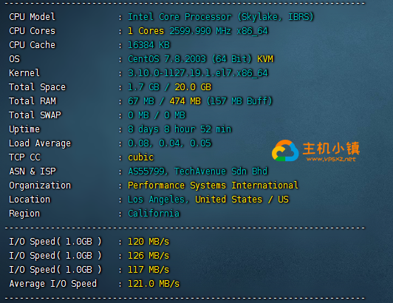Screen dimensions: 393x303
Task: Select kernel version "3.10.0-1127.19.1.el7.x86_64"
Action: pyautogui.click(x=198, y=73)
